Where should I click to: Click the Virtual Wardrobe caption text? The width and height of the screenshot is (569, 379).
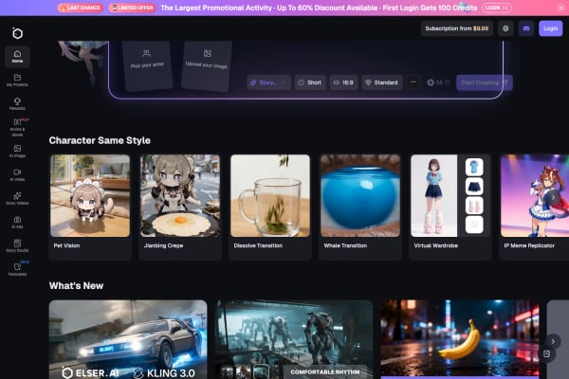pyautogui.click(x=436, y=245)
